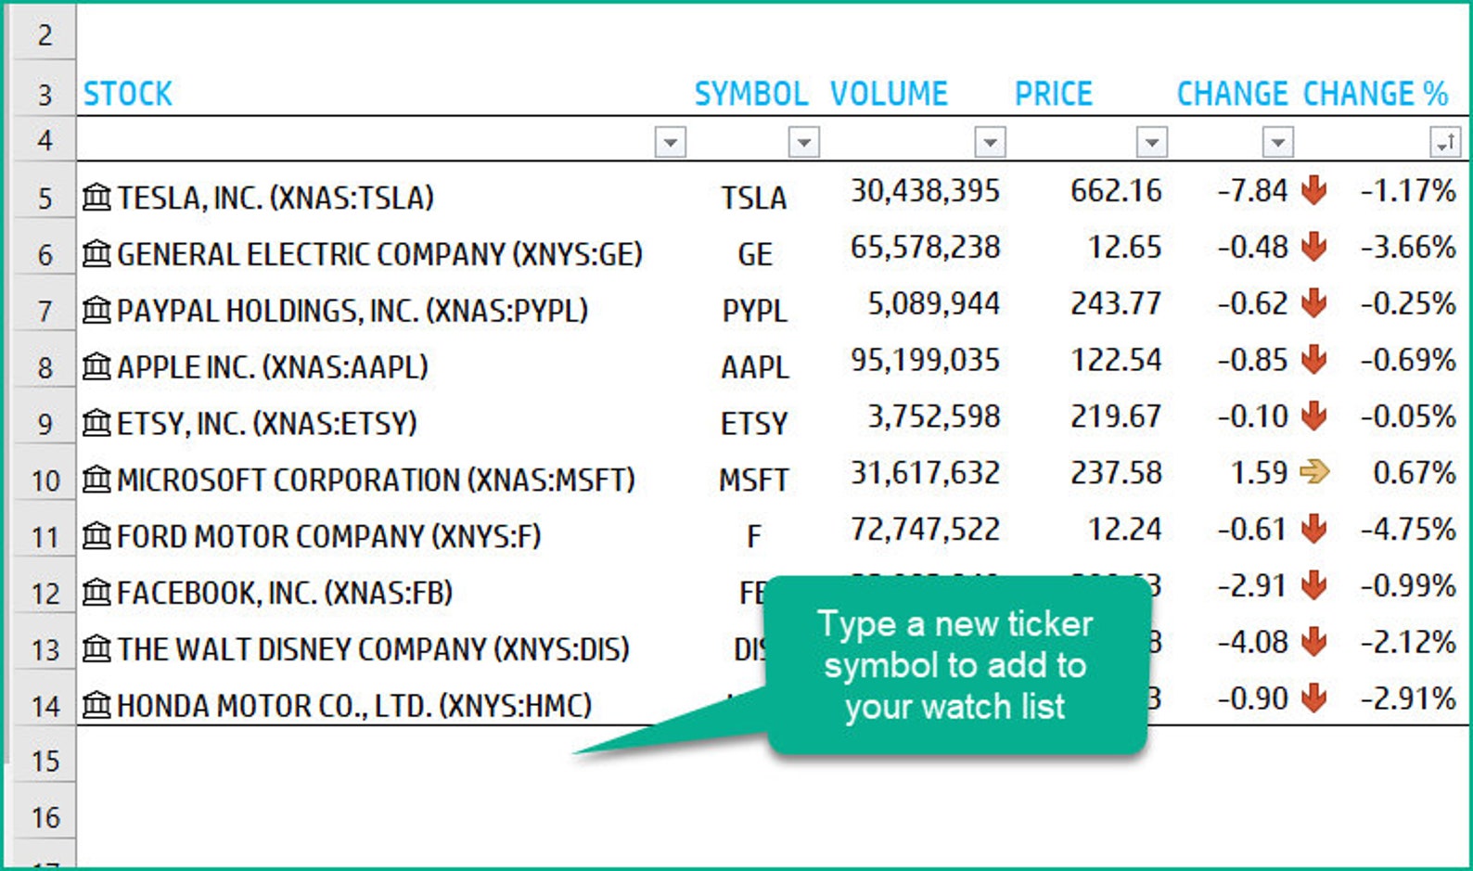The width and height of the screenshot is (1473, 871).
Task: Select row header 15
Action: [x=45, y=762]
